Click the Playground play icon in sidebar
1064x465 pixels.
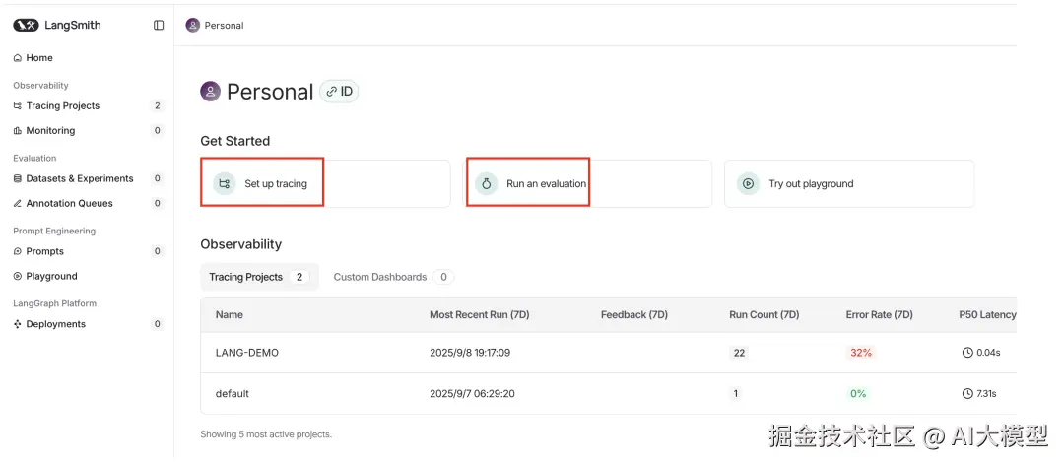[17, 277]
